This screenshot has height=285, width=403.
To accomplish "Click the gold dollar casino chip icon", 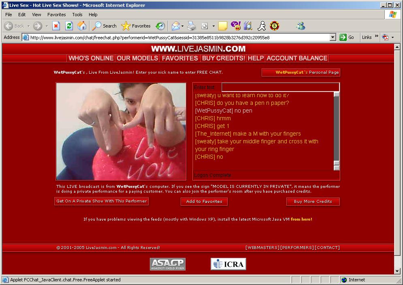I will click(275, 26).
